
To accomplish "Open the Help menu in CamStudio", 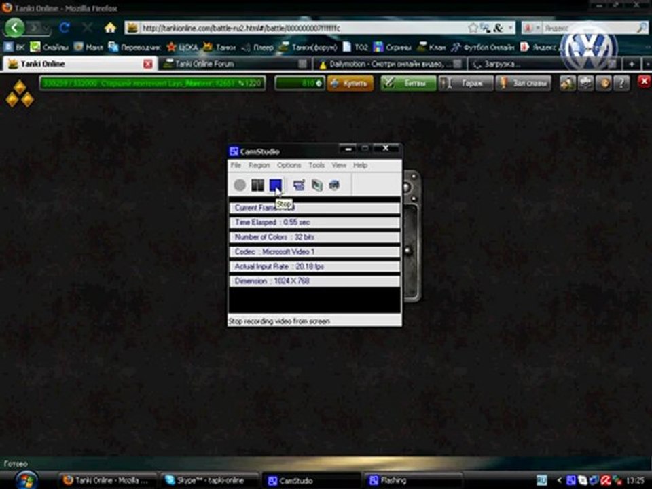I will 360,165.
